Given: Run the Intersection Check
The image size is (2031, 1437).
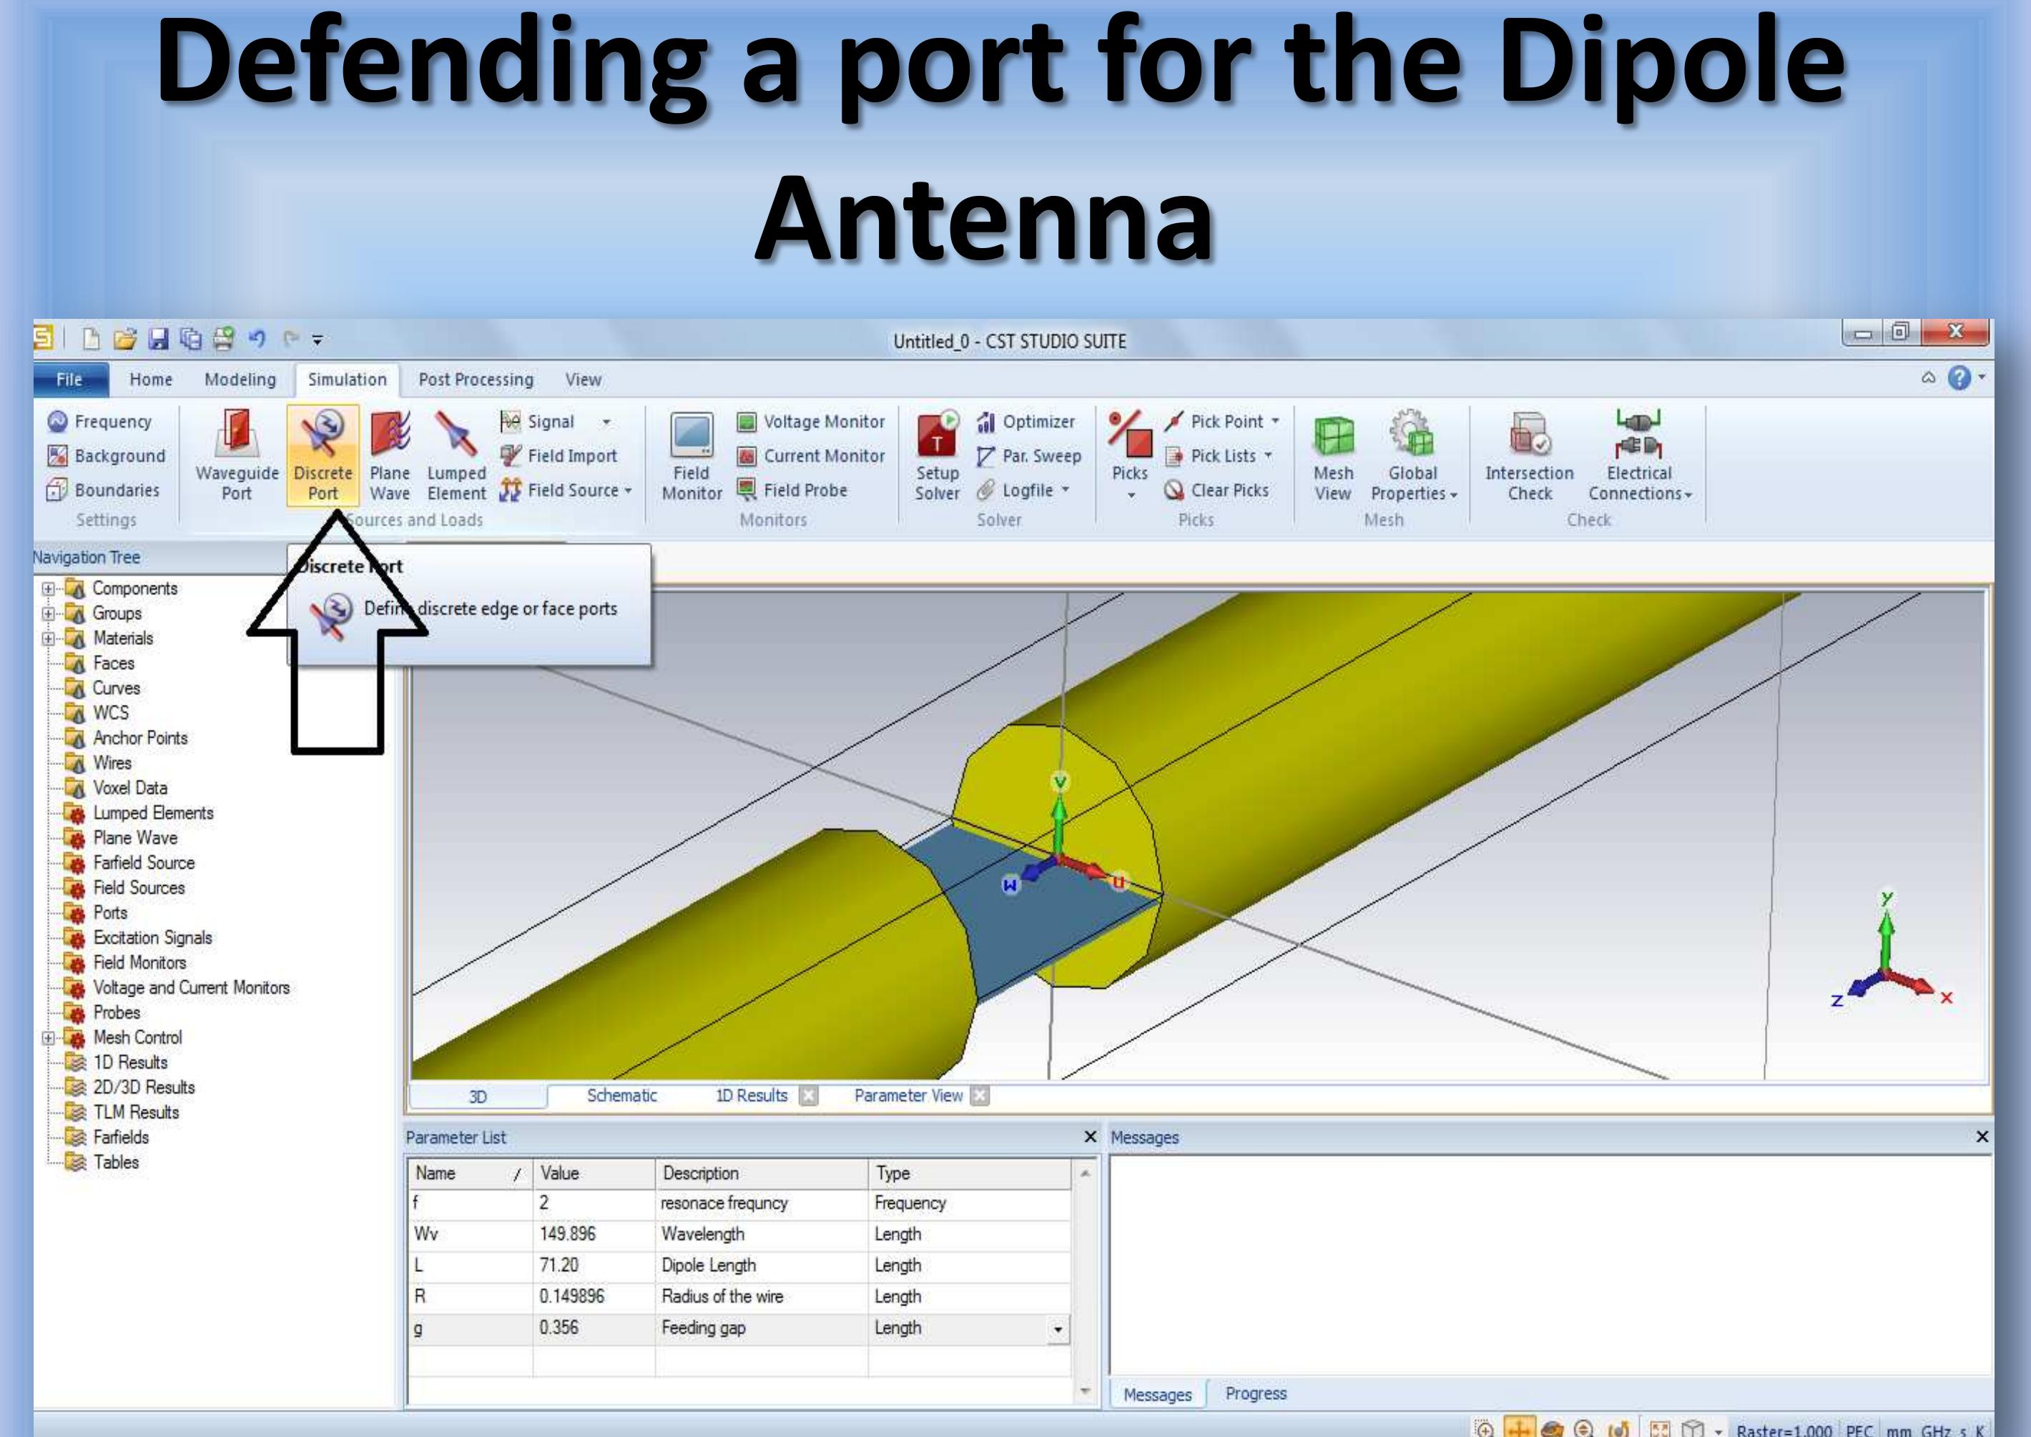Looking at the screenshot, I should click(x=1529, y=455).
